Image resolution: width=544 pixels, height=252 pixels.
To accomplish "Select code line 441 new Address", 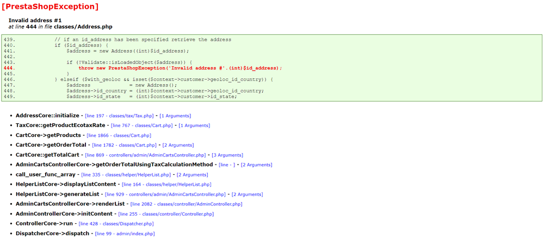I will (x=128, y=51).
